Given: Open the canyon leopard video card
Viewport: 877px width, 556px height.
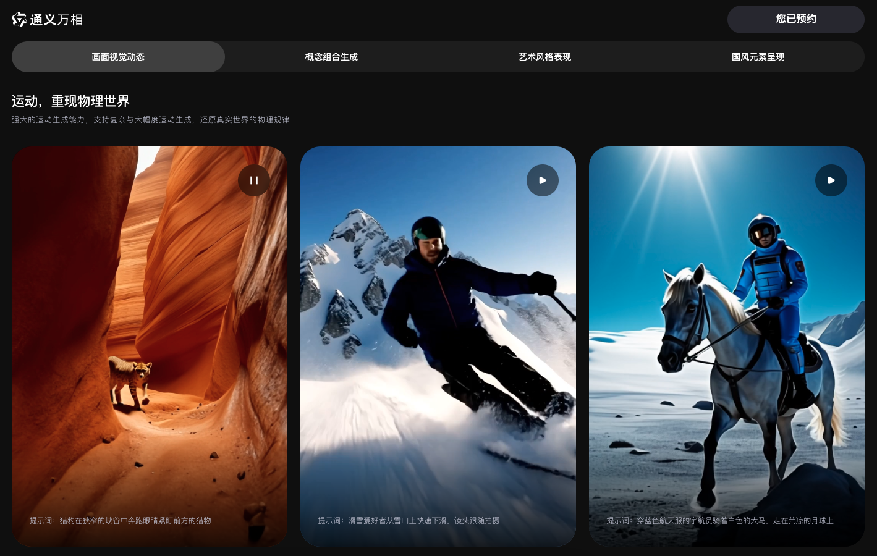Looking at the screenshot, I should pos(150,346).
